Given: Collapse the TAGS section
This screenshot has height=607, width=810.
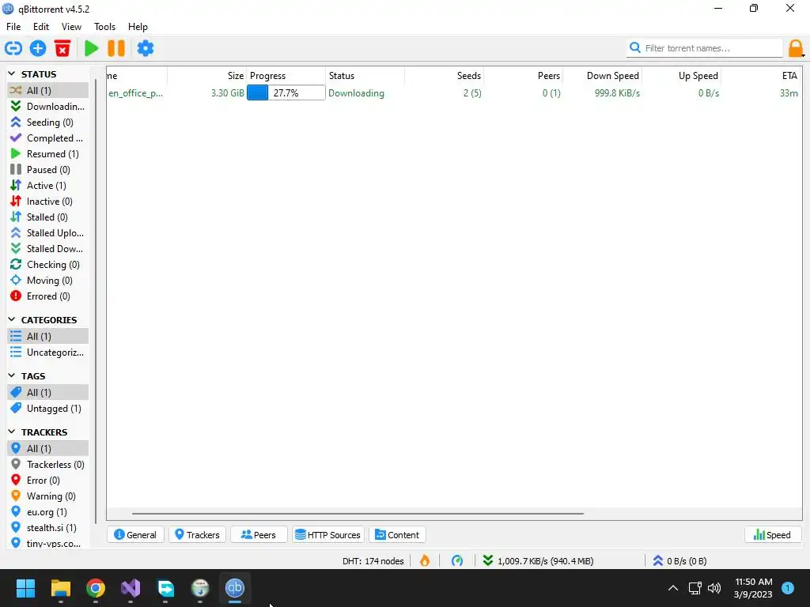Looking at the screenshot, I should [x=12, y=375].
